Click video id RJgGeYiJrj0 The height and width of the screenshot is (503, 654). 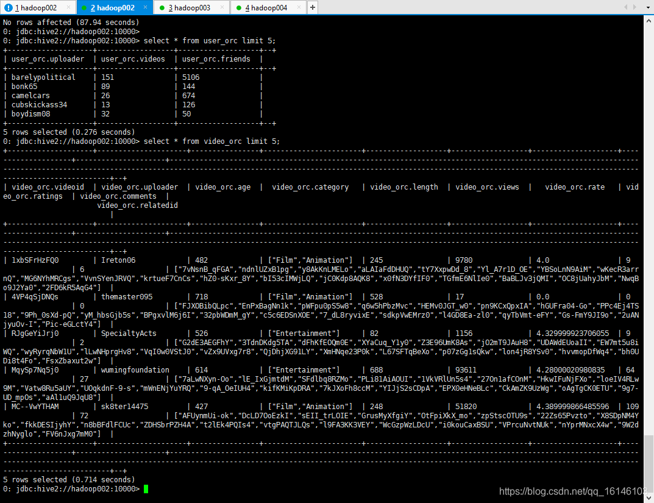click(35, 334)
